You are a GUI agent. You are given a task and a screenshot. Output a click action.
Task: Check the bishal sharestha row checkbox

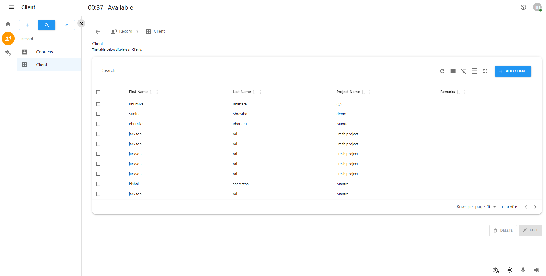click(98, 184)
